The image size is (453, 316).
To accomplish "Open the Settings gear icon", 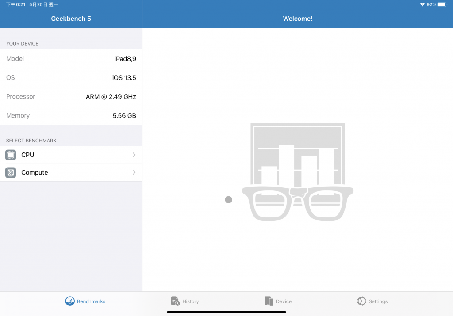I will (361, 301).
